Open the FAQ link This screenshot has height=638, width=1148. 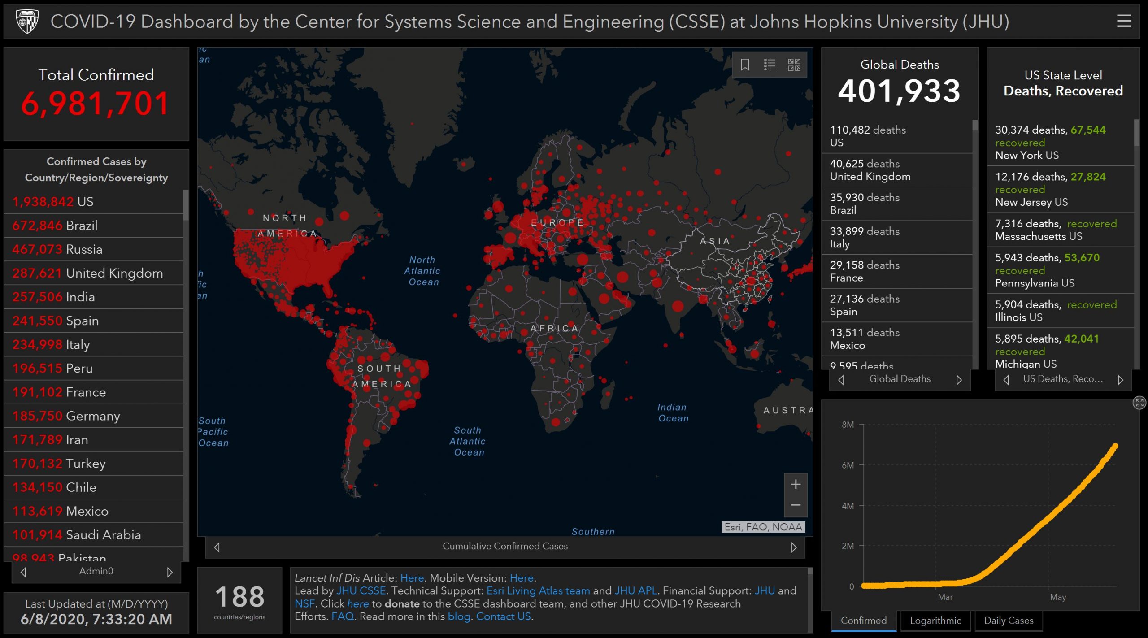[x=343, y=616]
